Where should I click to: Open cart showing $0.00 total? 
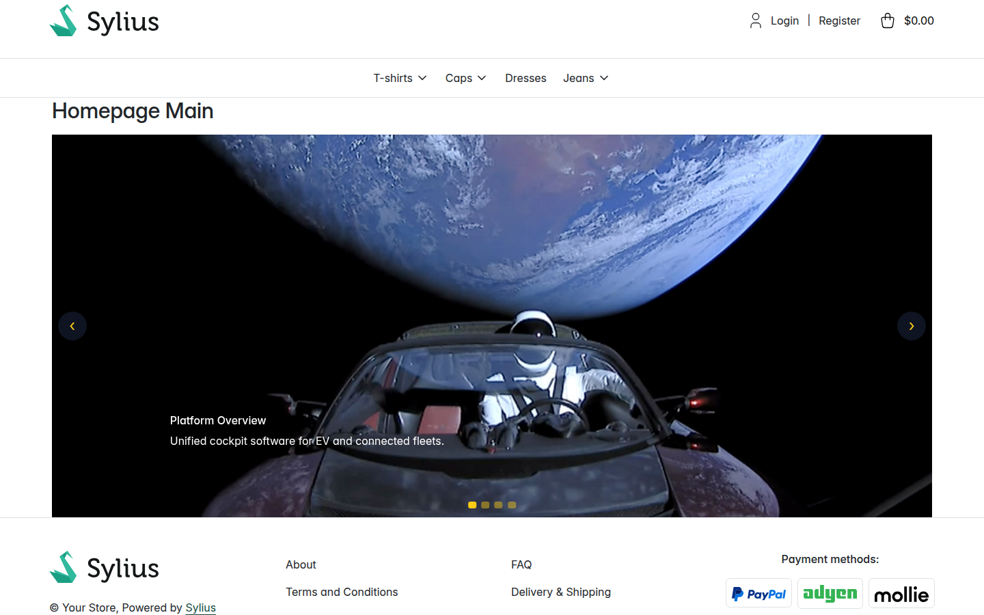coord(918,20)
